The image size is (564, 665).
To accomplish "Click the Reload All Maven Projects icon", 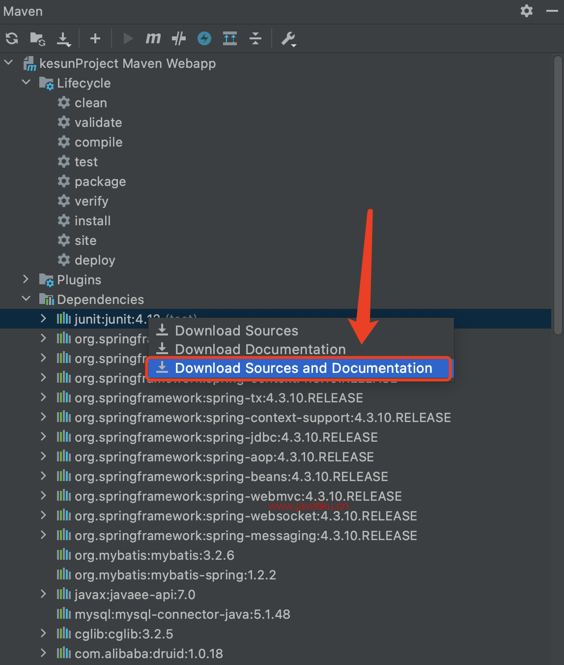I will pyautogui.click(x=12, y=38).
